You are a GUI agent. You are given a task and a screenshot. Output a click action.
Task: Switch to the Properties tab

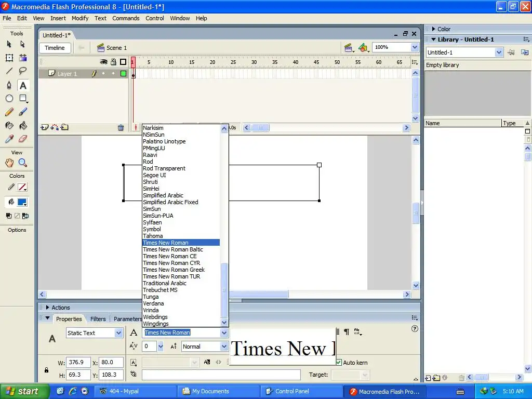(x=69, y=319)
